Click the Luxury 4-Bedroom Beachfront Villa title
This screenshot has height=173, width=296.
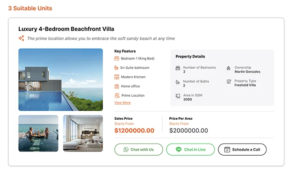[66, 29]
